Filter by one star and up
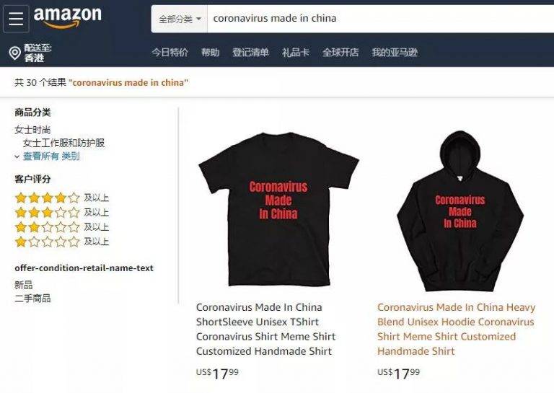The height and width of the screenshot is (393, 554). [61, 242]
